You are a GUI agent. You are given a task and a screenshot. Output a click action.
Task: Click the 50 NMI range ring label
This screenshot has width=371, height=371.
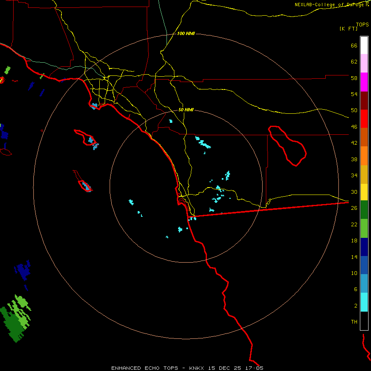coord(186,110)
